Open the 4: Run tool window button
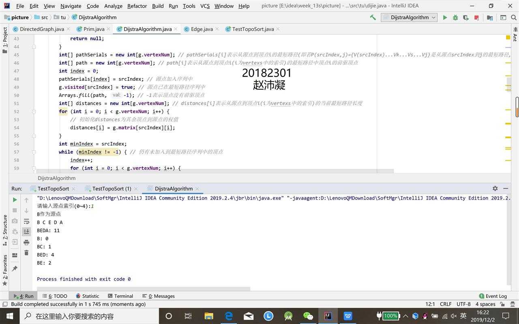Image resolution: width=519 pixels, height=324 pixels. point(24,296)
